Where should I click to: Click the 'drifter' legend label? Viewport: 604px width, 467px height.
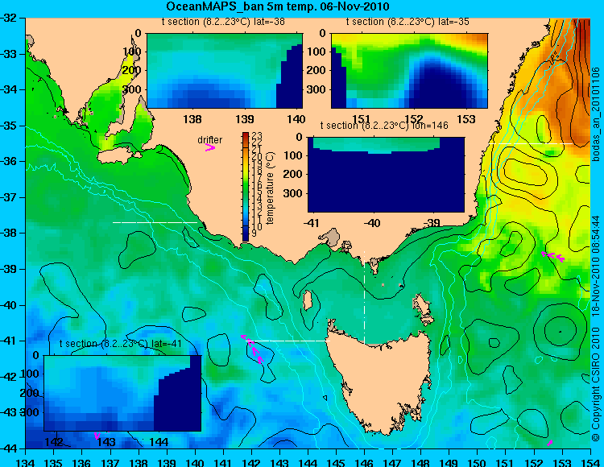tap(210, 140)
